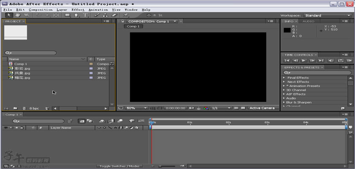The height and width of the screenshot is (169, 355).
Task: Select the Pan Behind tool
Action: tap(56, 15)
